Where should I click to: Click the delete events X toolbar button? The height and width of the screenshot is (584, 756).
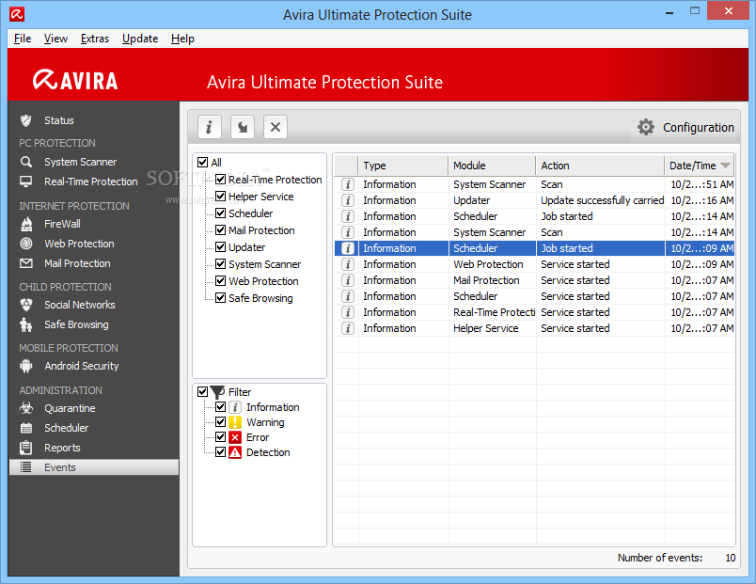pos(276,127)
